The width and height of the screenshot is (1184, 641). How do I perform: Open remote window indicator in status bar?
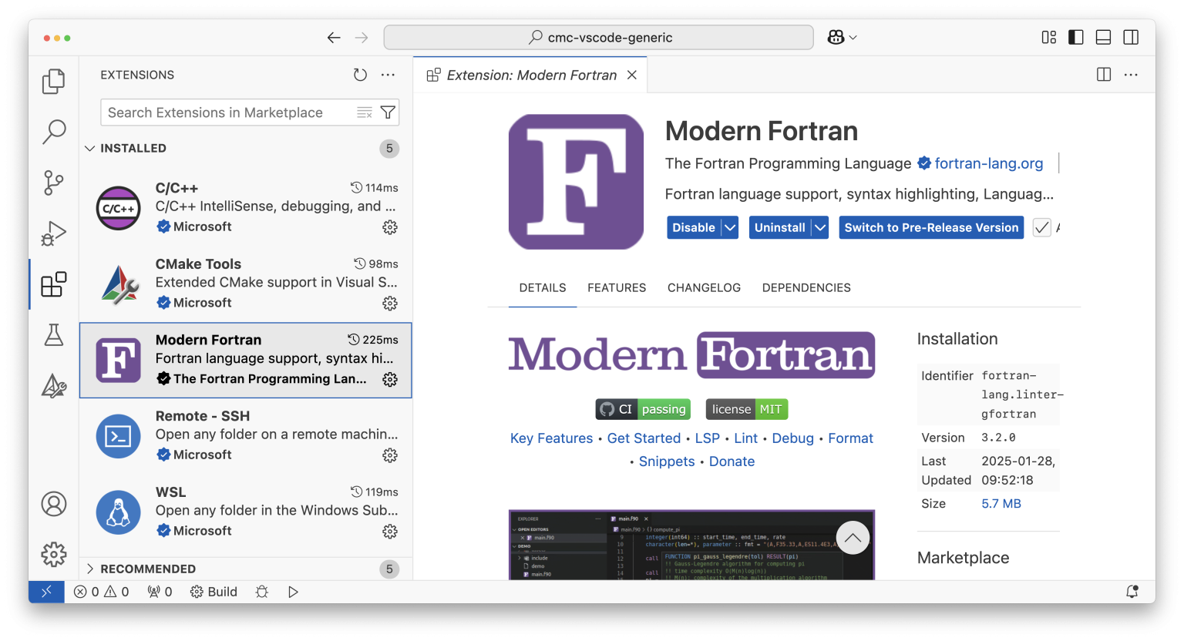(x=46, y=592)
